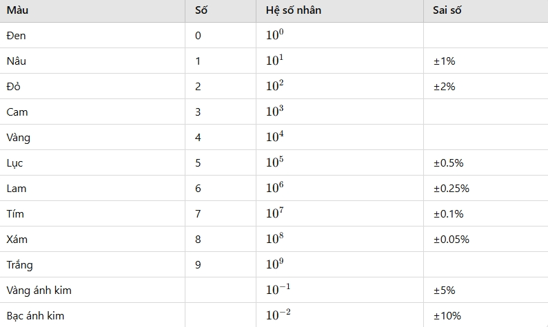548x327 pixels.
Task: Click the ±10% tolerance for Bạc ánh kim
Action: (447, 316)
